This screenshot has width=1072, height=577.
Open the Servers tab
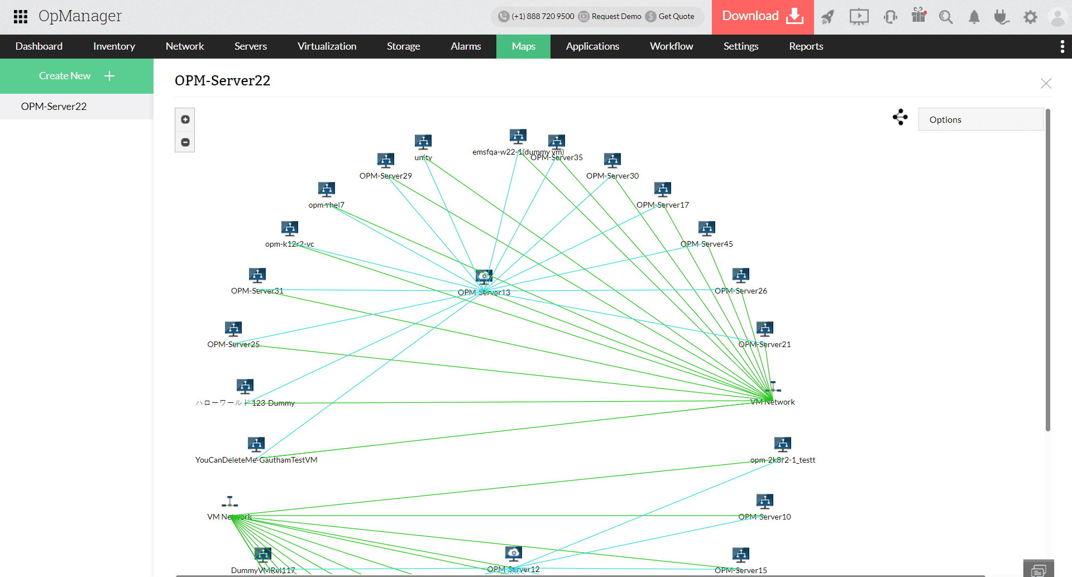[x=251, y=46]
